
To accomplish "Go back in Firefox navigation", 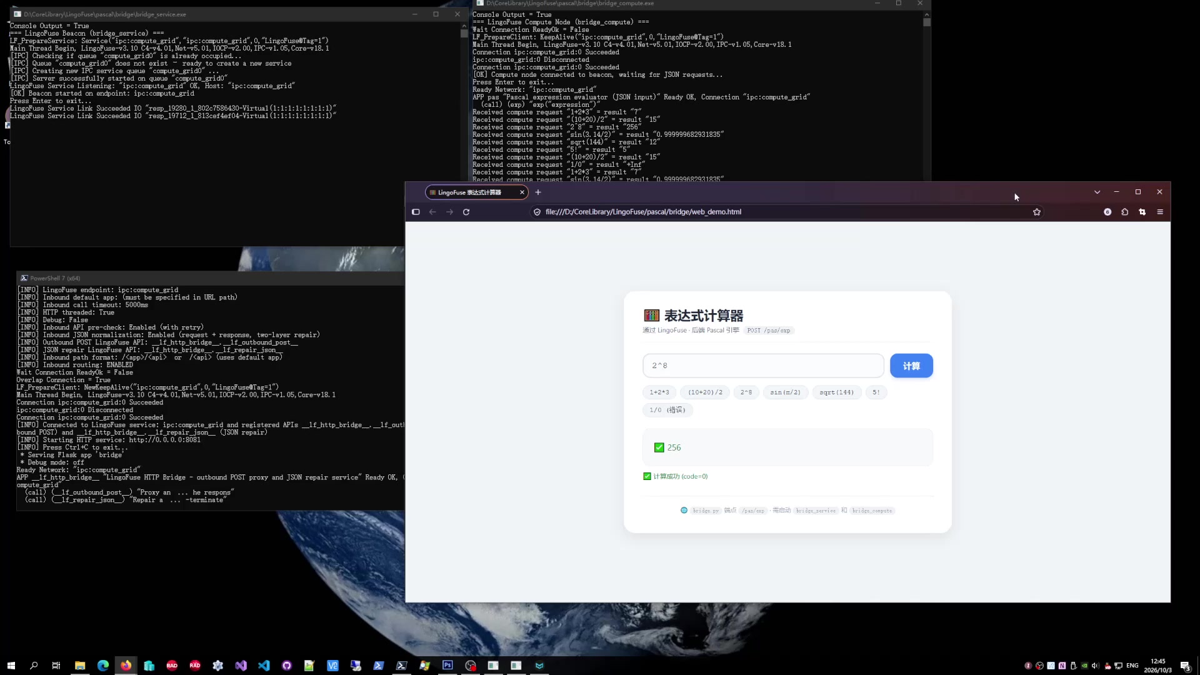I will click(x=432, y=212).
